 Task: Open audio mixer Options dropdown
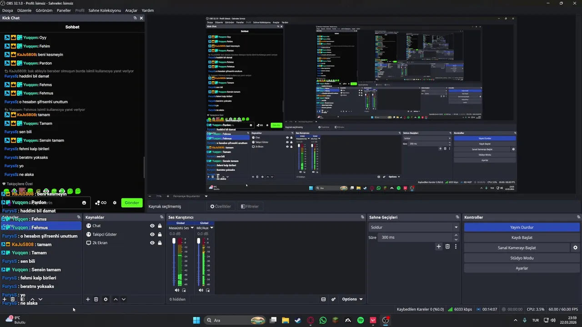click(352, 299)
